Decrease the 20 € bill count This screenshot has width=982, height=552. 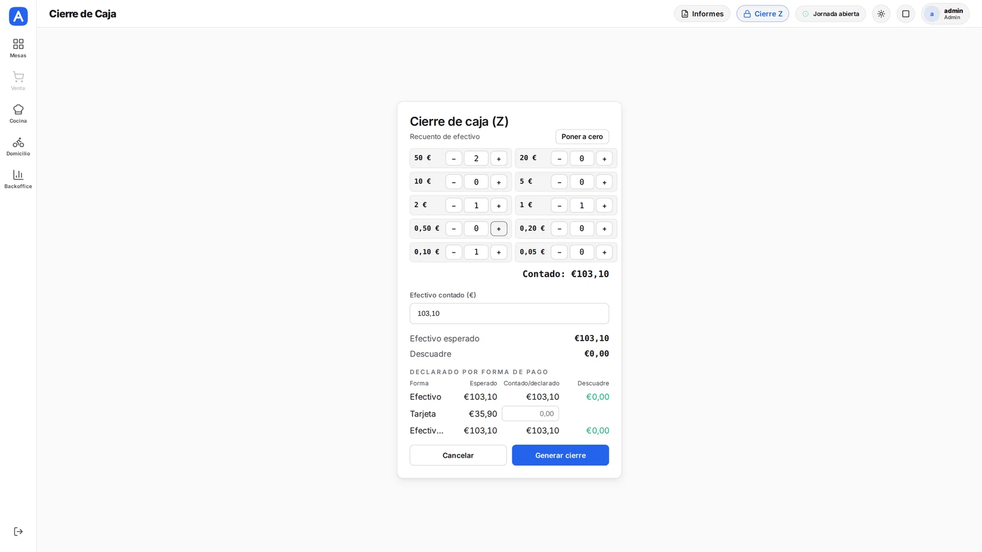tap(559, 159)
